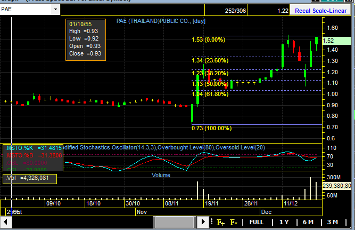Click the 252/306 counter field

[226, 11]
